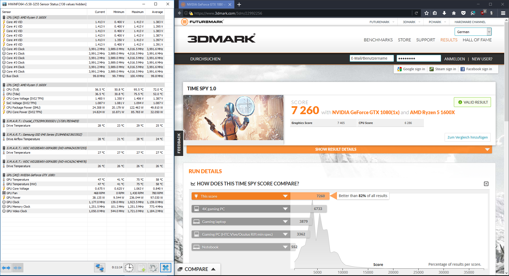The image size is (509, 276).
Task: Click HWiNFO blue X close-sensors button
Action: click(166, 268)
